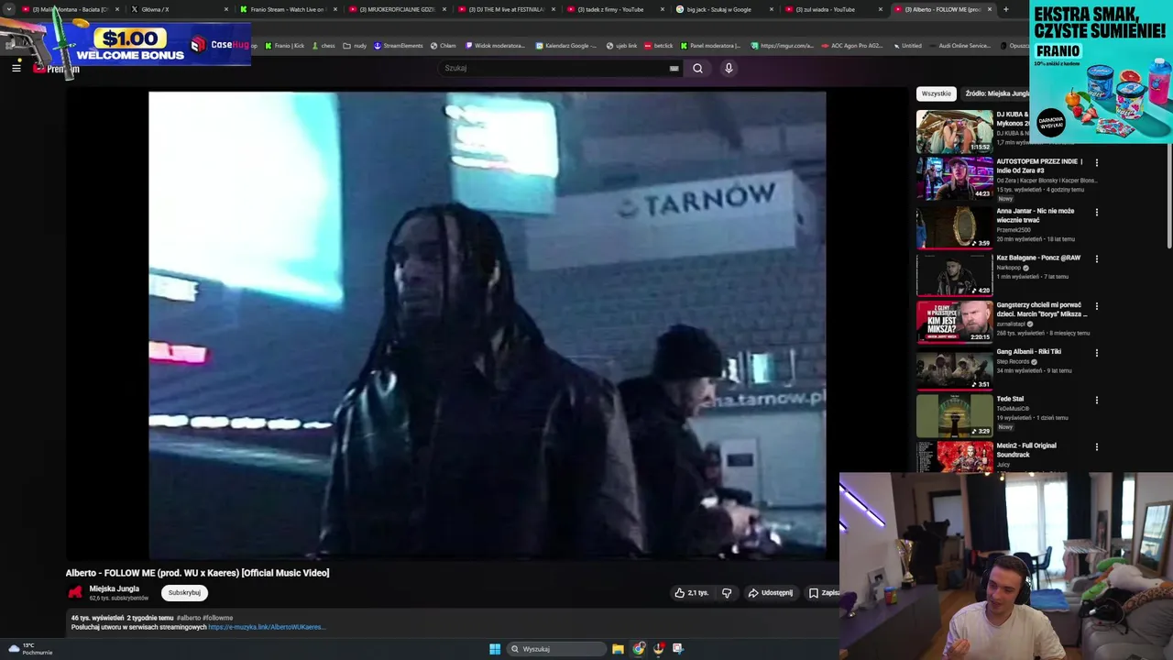Open the Miejska Jungla channel name link

(115, 588)
